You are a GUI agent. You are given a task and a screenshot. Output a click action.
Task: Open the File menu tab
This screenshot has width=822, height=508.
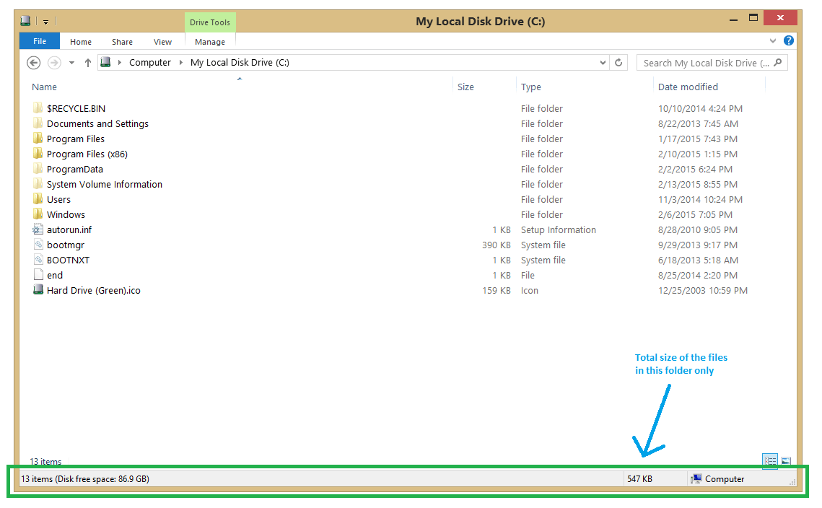[39, 41]
